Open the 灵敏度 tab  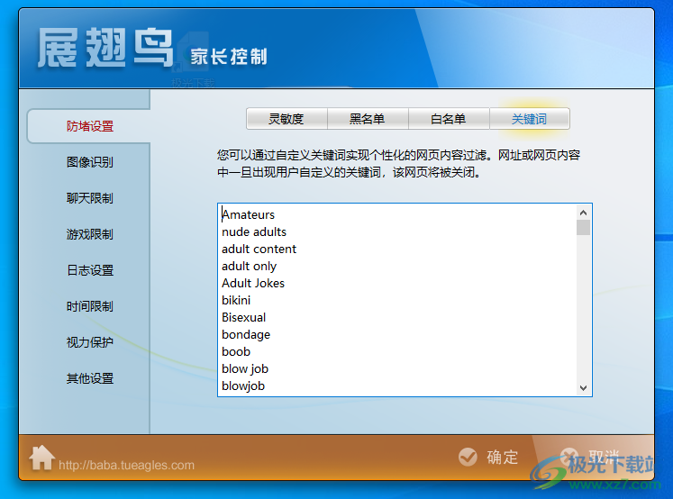(286, 119)
